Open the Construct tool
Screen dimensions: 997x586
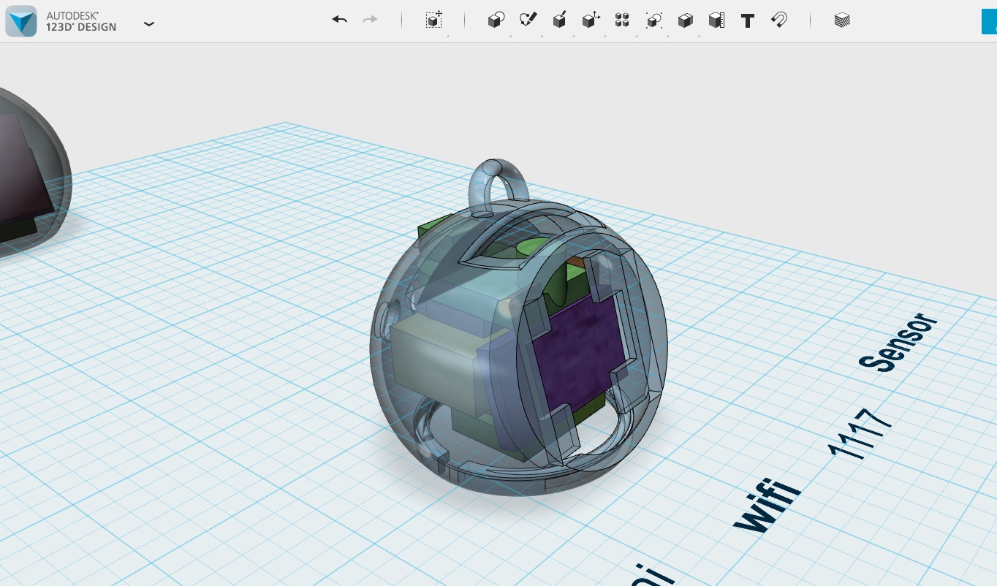click(559, 20)
